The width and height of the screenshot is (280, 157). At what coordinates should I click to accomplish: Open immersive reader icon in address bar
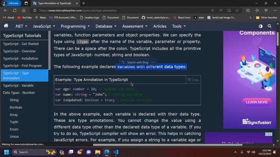point(229,10)
